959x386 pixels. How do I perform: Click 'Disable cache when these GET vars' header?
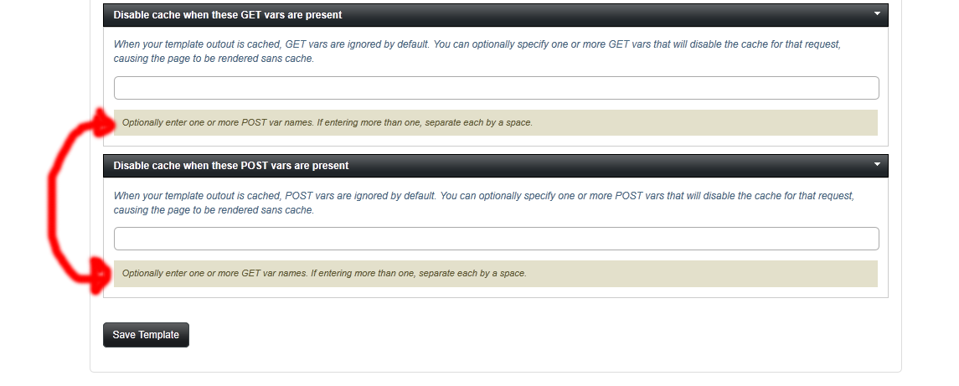[228, 15]
